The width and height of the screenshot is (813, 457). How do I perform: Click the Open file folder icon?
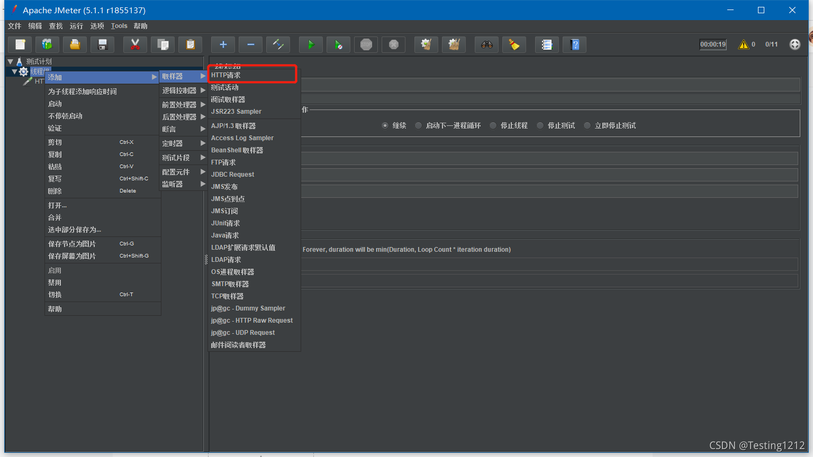tap(75, 44)
